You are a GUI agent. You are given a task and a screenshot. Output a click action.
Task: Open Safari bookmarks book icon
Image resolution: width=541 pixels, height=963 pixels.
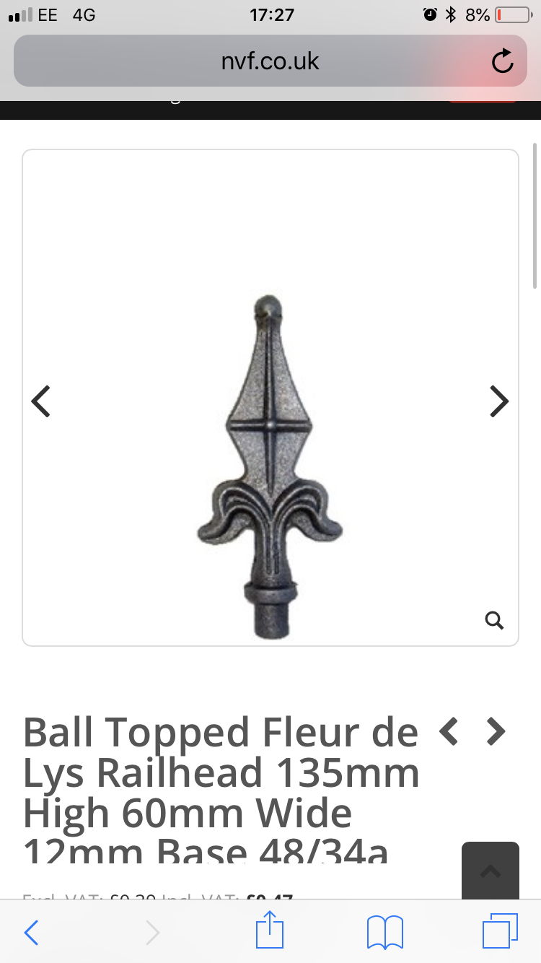coord(385,932)
